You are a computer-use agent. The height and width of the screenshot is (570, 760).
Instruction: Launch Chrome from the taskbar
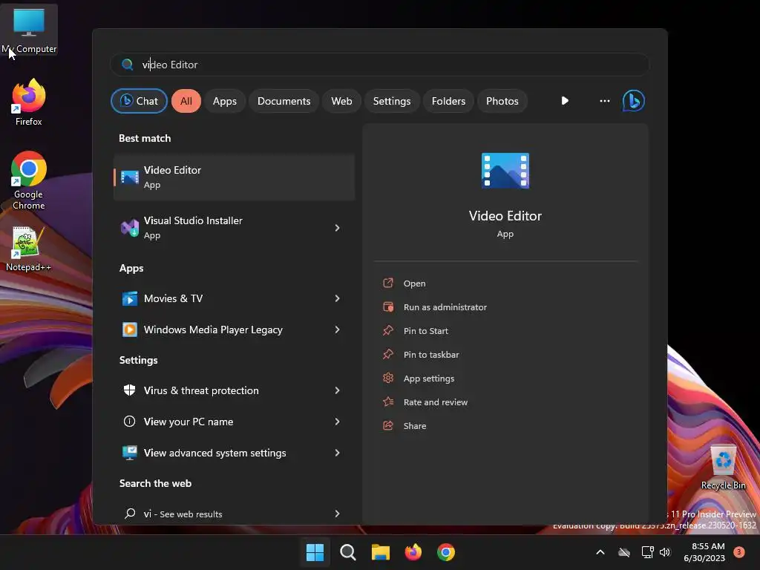point(446,552)
